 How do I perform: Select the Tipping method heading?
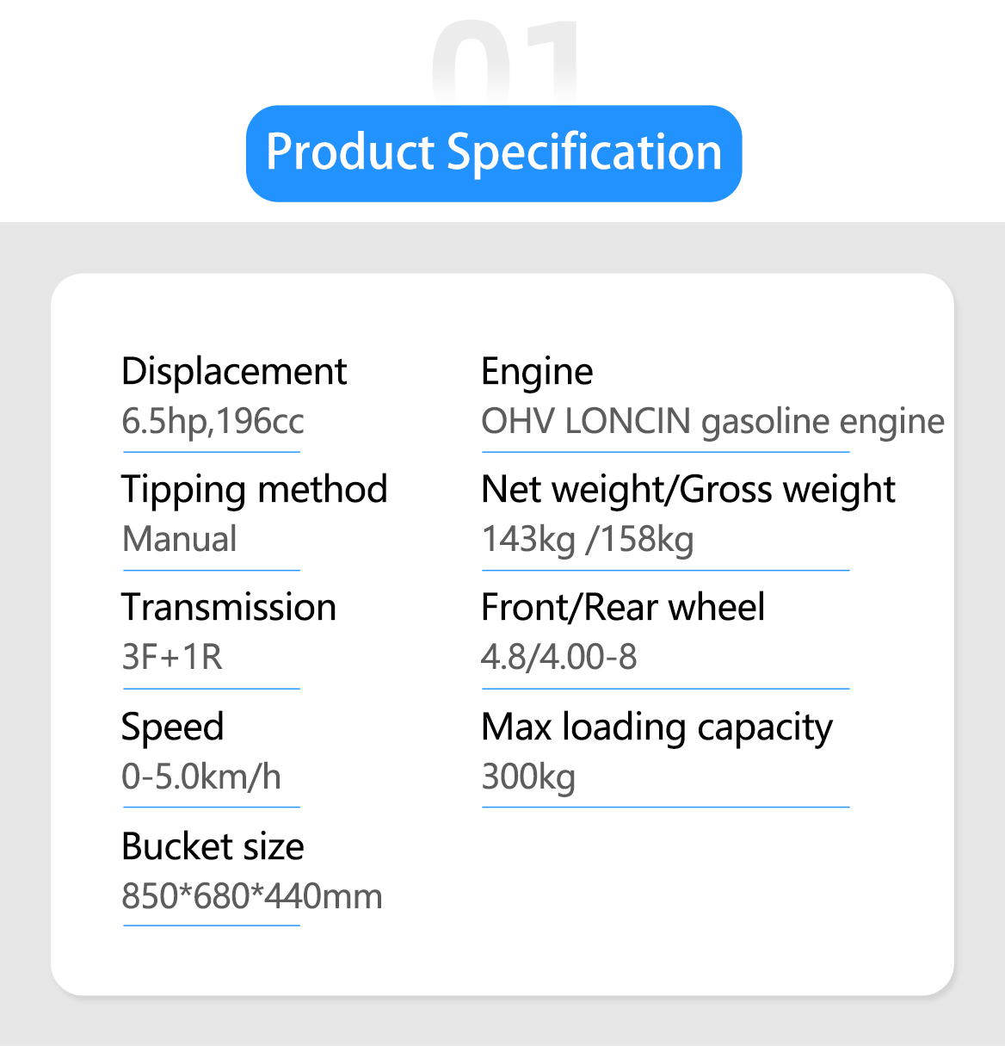coord(255,491)
